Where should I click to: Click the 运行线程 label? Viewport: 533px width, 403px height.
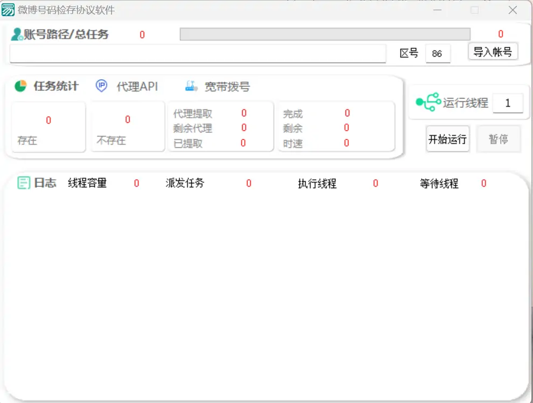click(465, 103)
